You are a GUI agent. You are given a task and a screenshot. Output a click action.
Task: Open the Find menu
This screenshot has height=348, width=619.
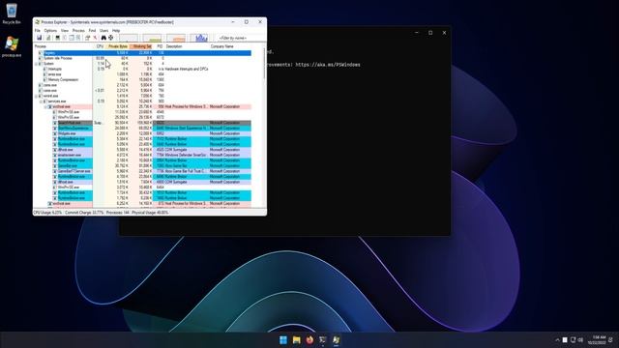[x=92, y=30]
